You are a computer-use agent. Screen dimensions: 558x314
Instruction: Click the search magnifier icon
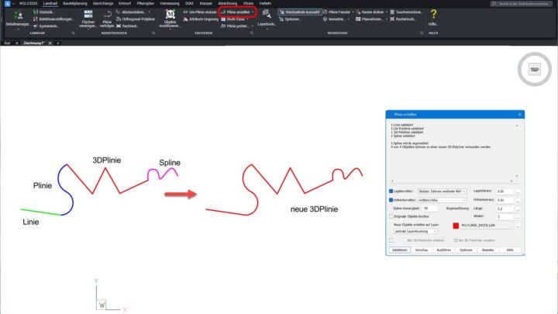pyautogui.click(x=494, y=4)
